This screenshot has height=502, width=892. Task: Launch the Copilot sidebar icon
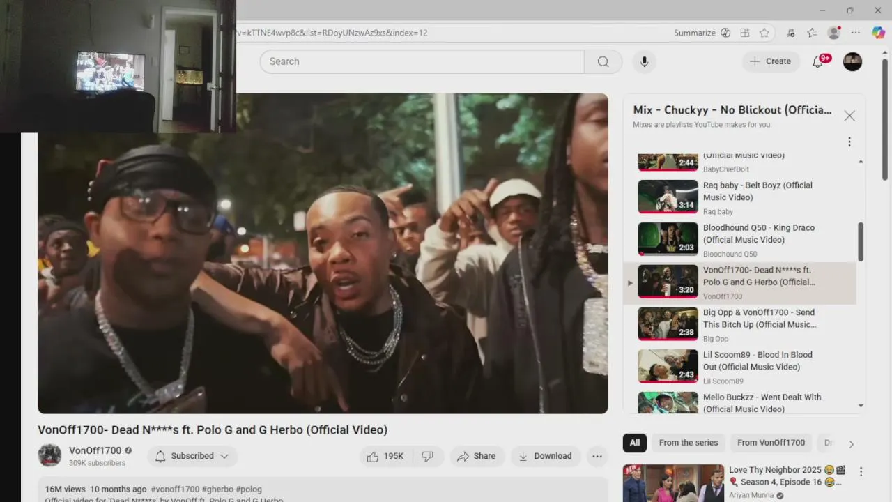[x=878, y=33]
